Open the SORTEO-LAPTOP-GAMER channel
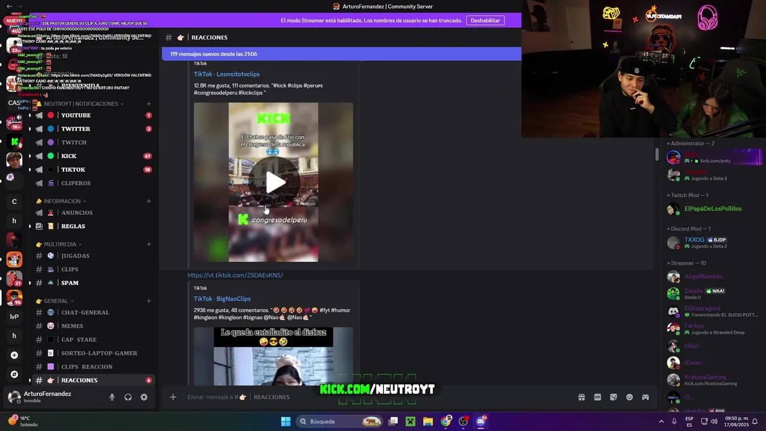766x431 pixels. (99, 353)
